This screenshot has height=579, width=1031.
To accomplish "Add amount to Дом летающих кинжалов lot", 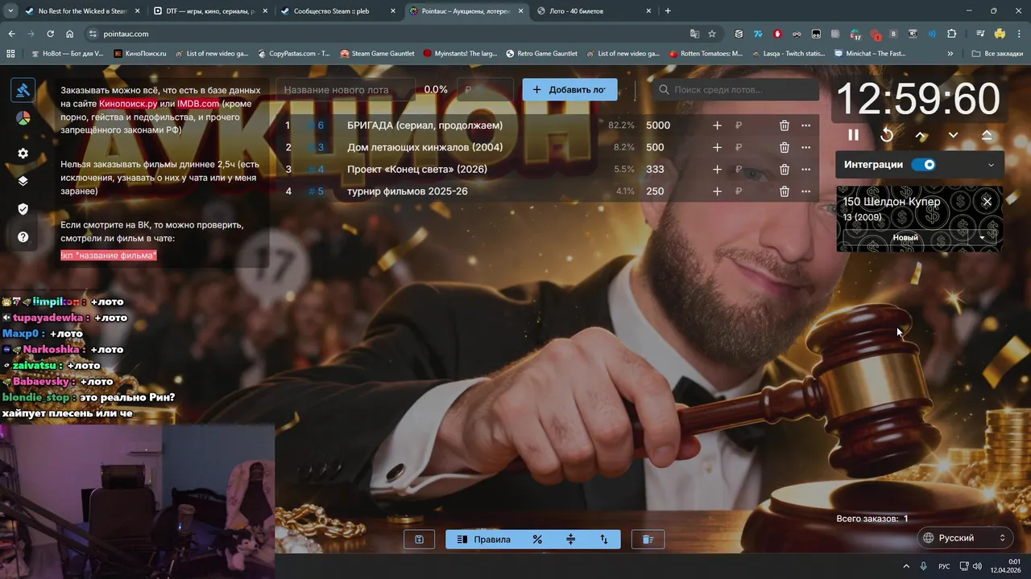I will [717, 147].
